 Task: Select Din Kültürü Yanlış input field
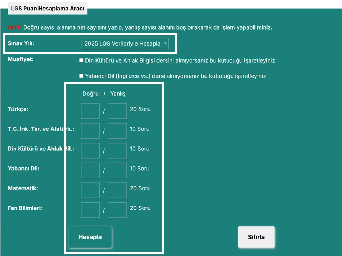coord(117,151)
